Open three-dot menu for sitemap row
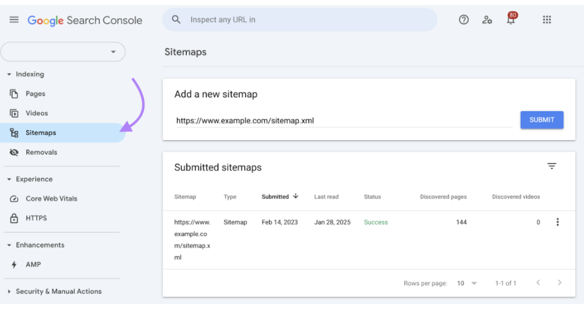The height and width of the screenshot is (312, 584). (557, 222)
